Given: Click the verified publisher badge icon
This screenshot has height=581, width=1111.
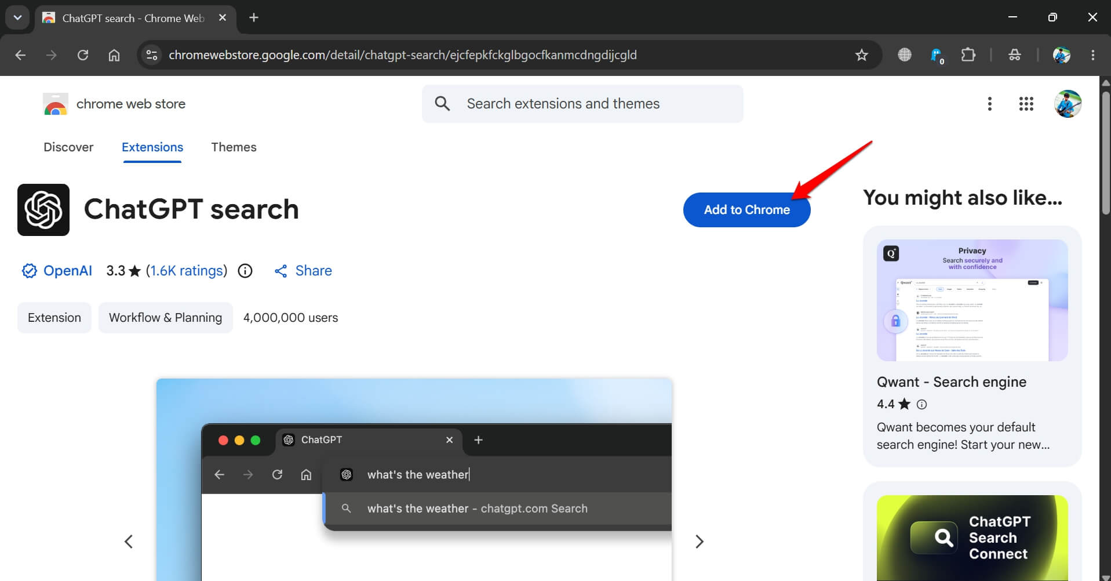Looking at the screenshot, I should tap(29, 271).
